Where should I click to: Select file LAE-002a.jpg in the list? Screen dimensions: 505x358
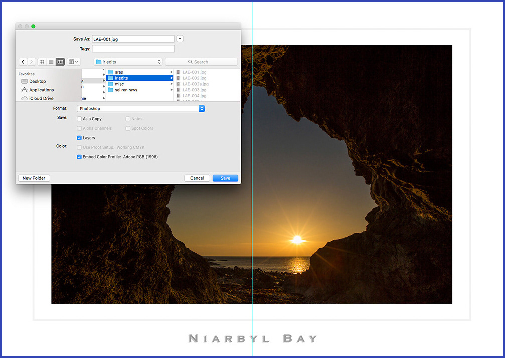pyautogui.click(x=196, y=84)
